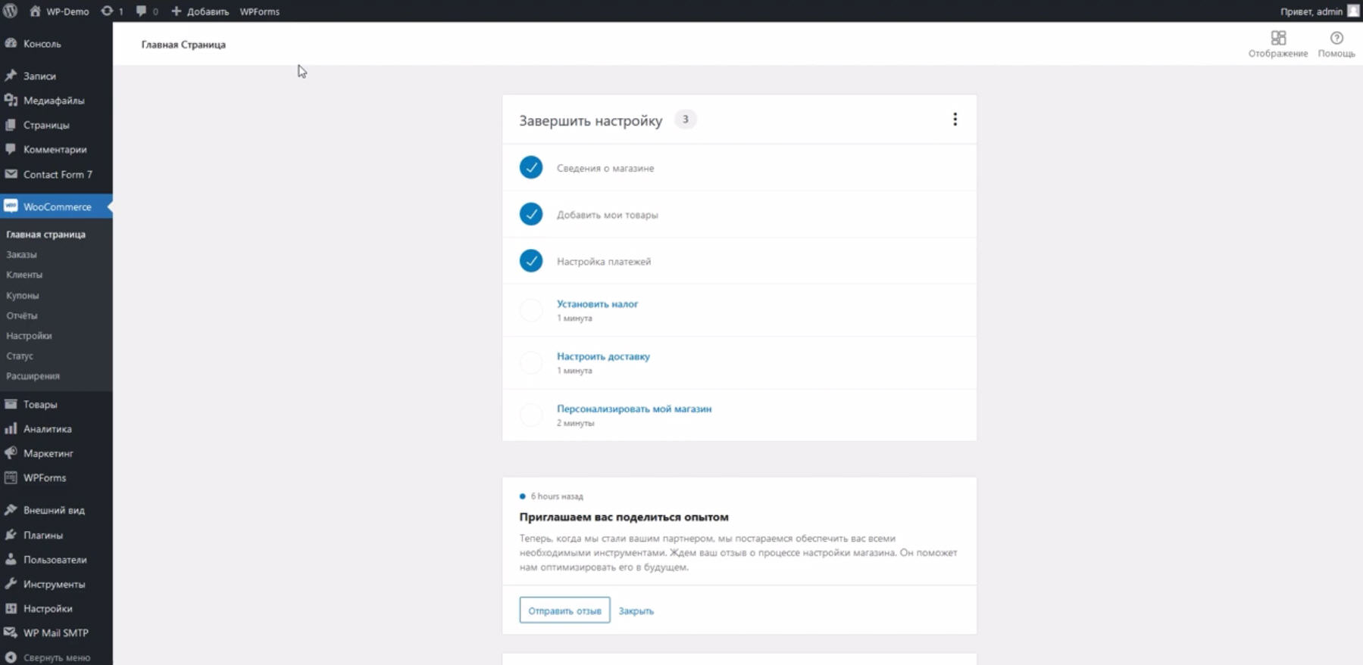Click the Contact Form 7 envelope icon

(x=11, y=174)
